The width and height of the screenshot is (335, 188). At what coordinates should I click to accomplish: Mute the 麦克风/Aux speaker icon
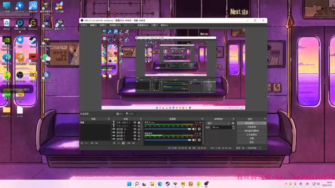click(x=194, y=129)
